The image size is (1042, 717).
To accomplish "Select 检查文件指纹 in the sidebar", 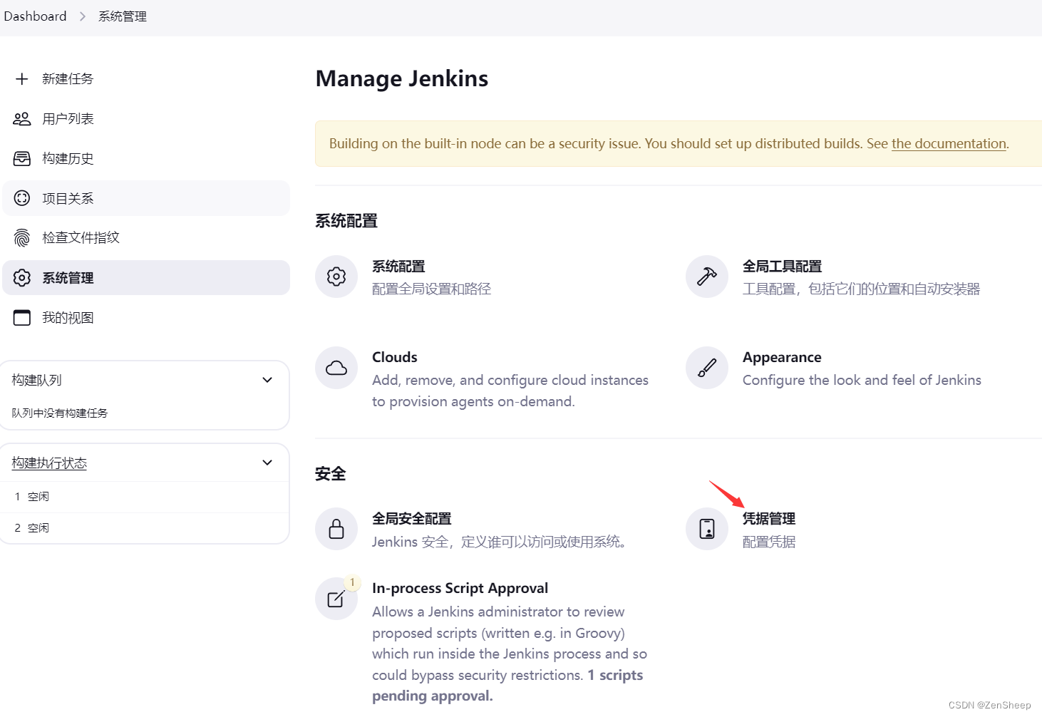I will pyautogui.click(x=146, y=238).
